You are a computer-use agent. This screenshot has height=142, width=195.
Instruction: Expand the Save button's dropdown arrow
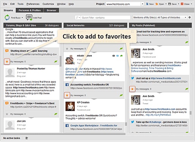pyautogui.click(x=178, y=4)
